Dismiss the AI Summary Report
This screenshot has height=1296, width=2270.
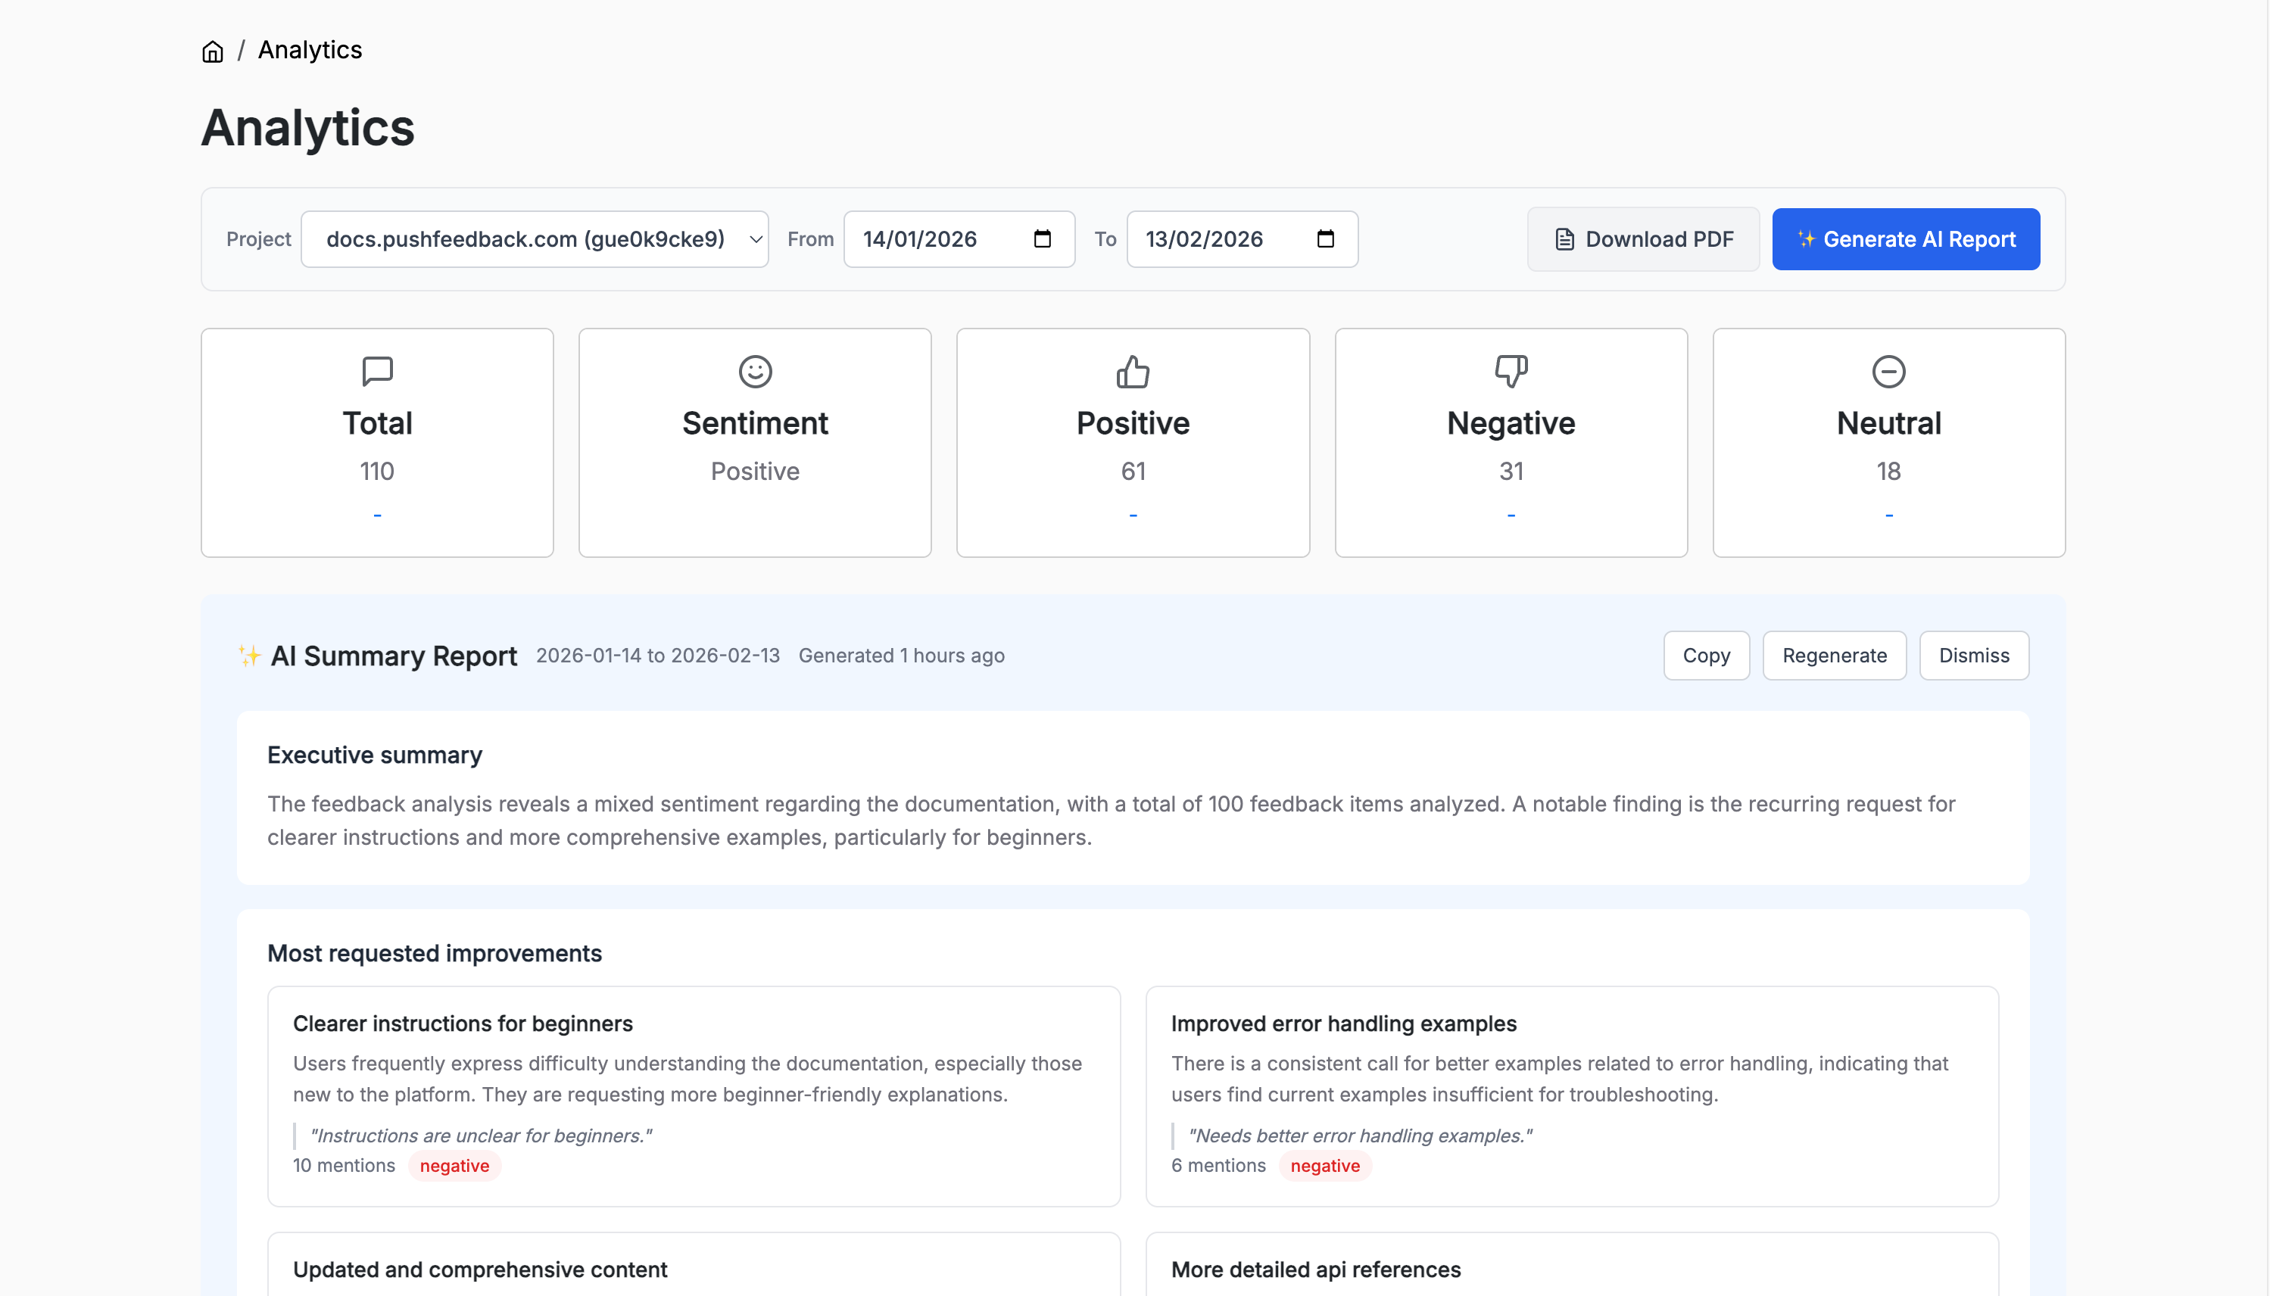pyautogui.click(x=1975, y=655)
